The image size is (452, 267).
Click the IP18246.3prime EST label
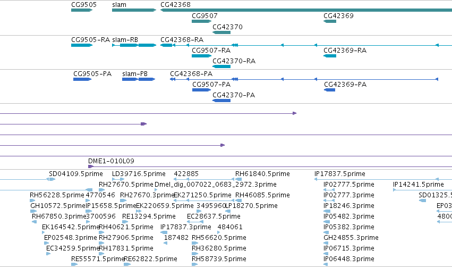pyautogui.click(x=349, y=205)
